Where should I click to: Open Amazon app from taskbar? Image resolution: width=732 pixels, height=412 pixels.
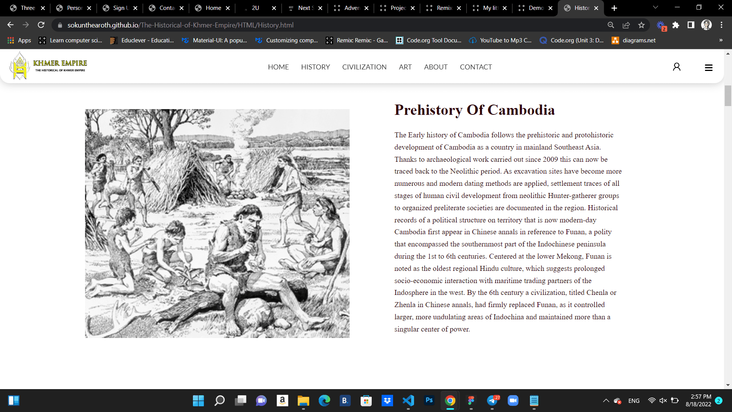pyautogui.click(x=283, y=401)
